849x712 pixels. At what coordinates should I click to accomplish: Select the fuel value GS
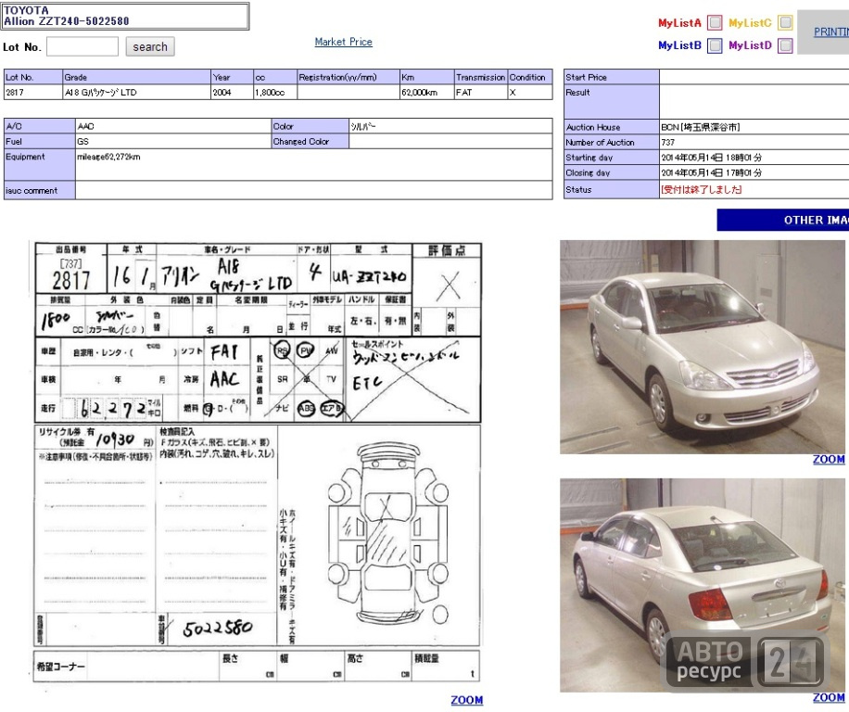point(173,141)
